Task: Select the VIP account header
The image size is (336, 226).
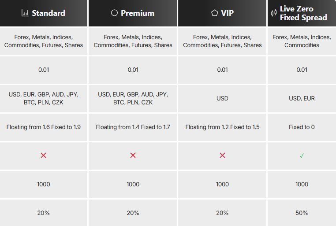Action: (222, 13)
